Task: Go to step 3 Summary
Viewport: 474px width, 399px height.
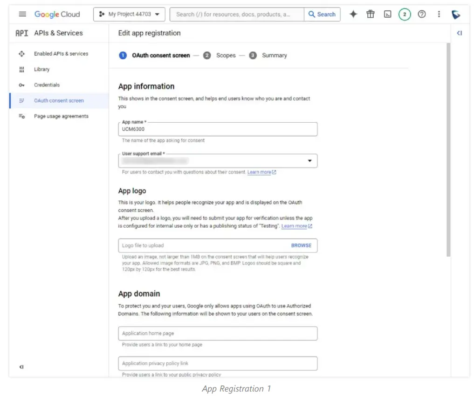Action: (268, 56)
